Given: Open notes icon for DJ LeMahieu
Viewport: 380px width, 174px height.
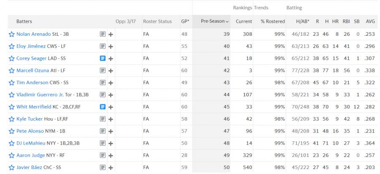Looking at the screenshot, I should (103, 144).
